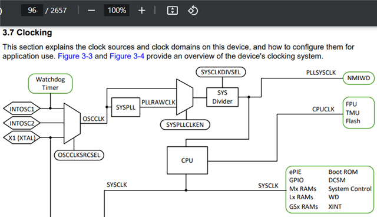
Task: Click the SYS Divider block
Action: click(223, 97)
